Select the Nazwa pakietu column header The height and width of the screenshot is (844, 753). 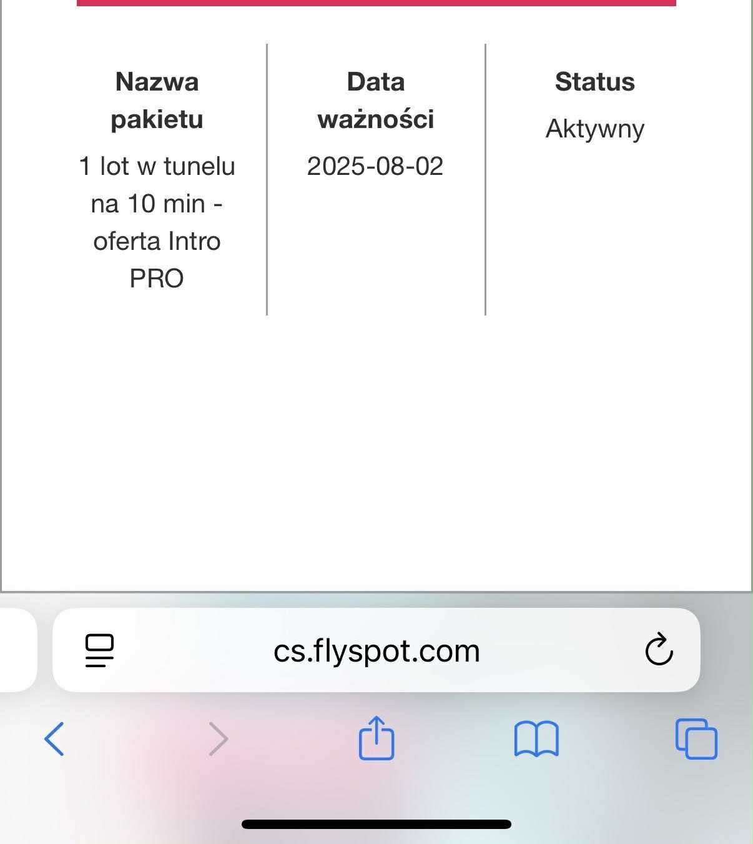coord(157,101)
